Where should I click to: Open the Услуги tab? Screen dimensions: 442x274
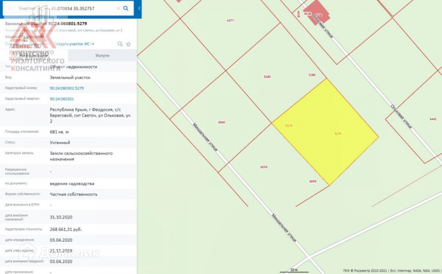tap(102, 55)
